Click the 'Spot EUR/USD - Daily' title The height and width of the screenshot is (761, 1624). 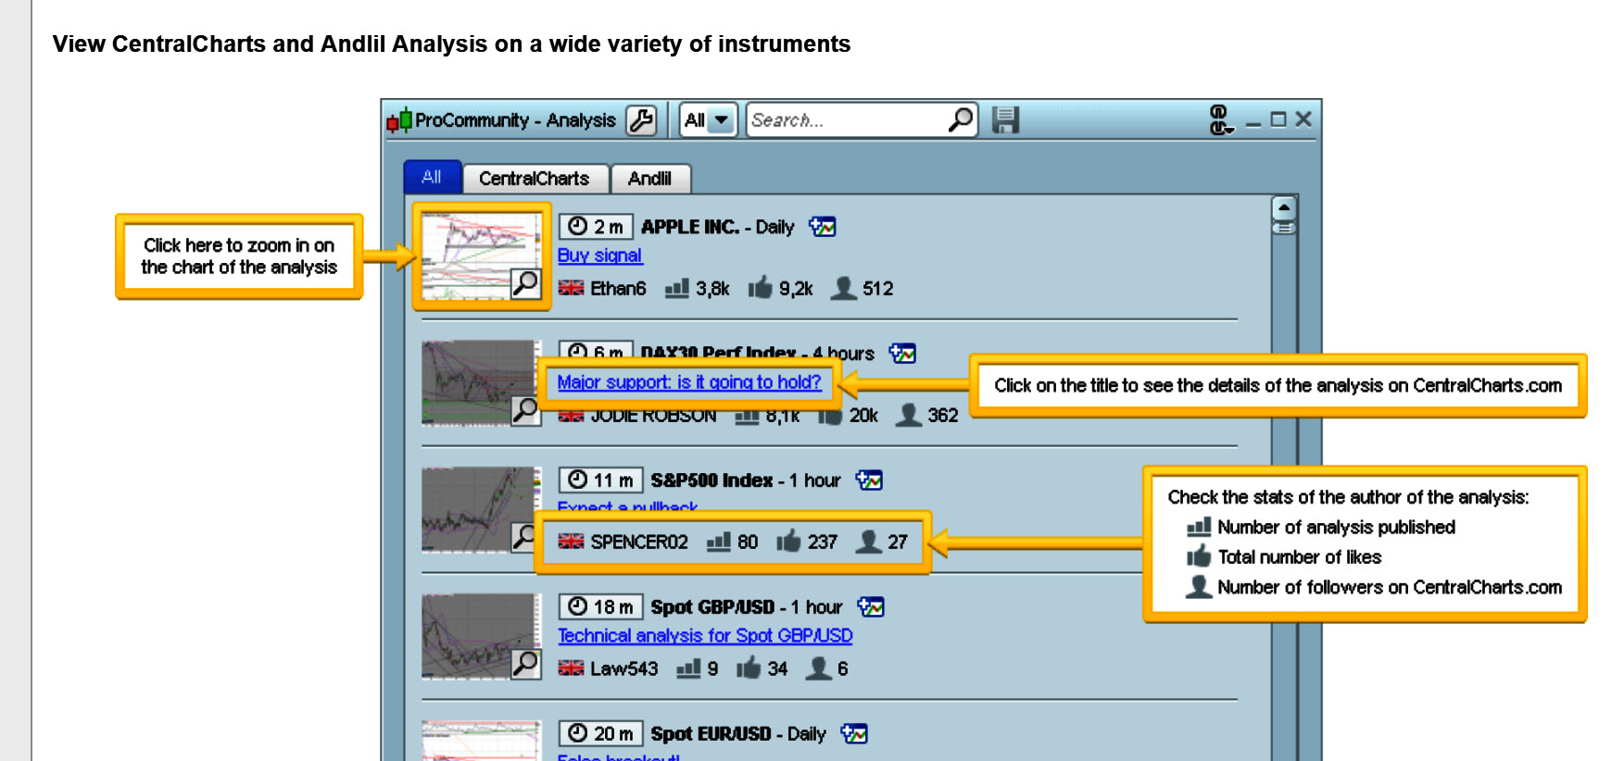(x=738, y=734)
